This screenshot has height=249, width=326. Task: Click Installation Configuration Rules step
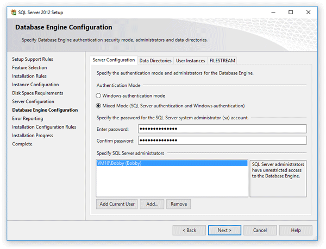[44, 127]
